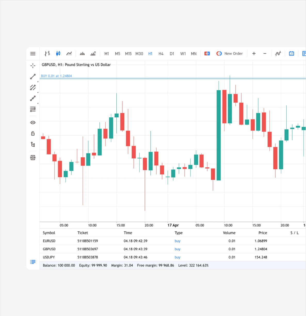Click the print chart icon
This screenshot has height=316, width=306.
[x=33, y=157]
